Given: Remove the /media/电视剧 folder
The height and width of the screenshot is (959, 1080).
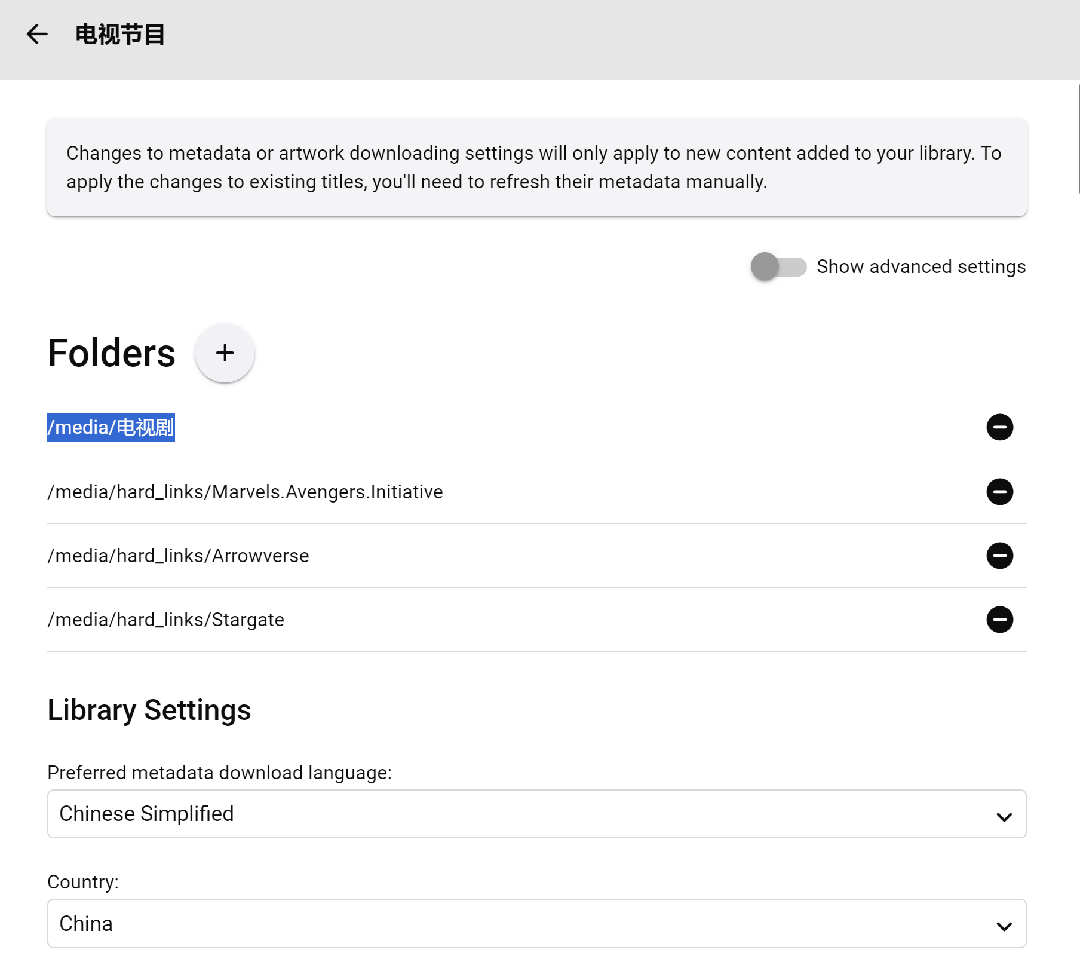Looking at the screenshot, I should tap(999, 427).
